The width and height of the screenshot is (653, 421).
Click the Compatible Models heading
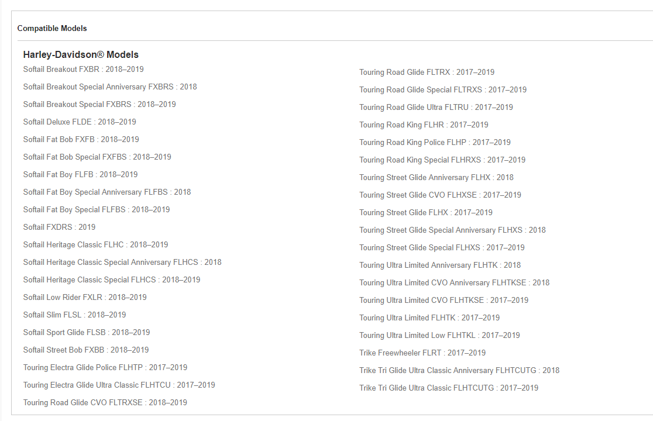pos(52,28)
